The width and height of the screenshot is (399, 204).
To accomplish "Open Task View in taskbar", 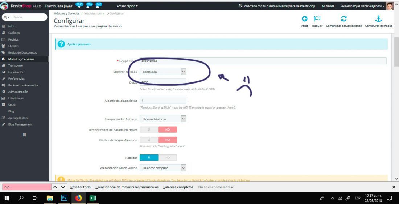I will (35, 198).
